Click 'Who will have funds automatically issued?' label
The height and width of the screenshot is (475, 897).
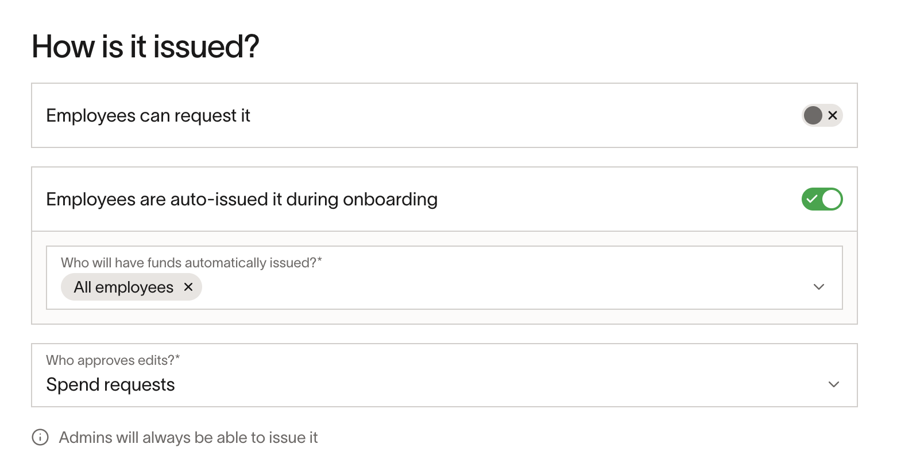click(191, 263)
